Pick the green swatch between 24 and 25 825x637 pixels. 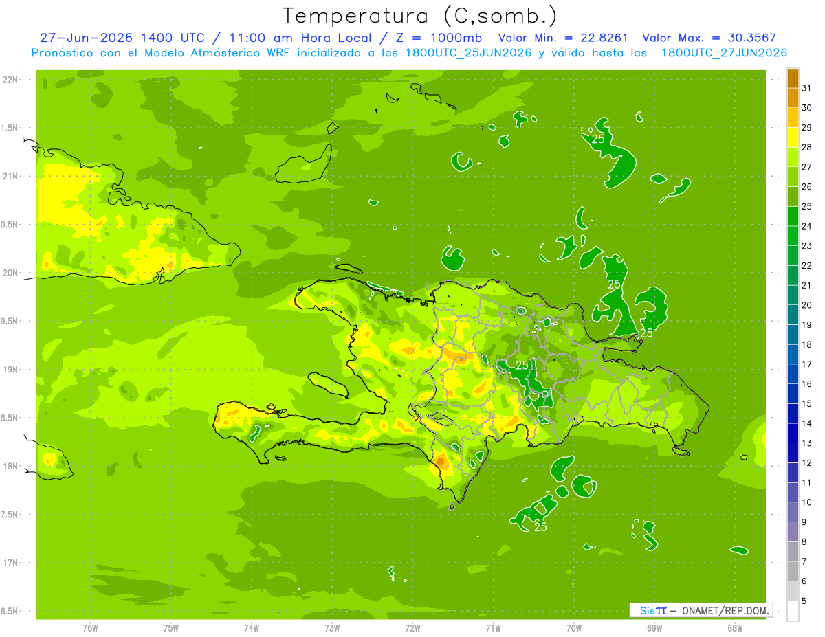[793, 216]
